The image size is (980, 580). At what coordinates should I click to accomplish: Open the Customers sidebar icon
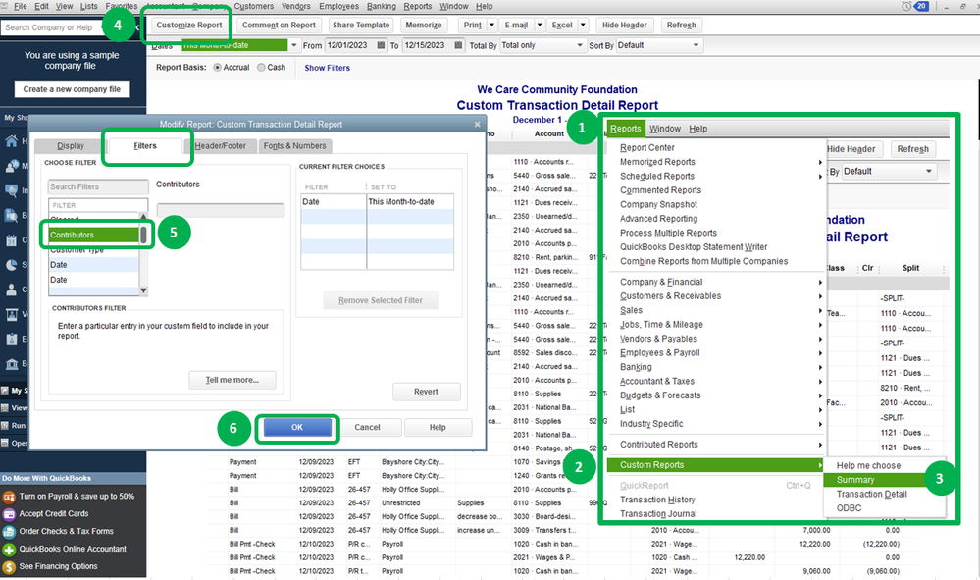point(11,290)
